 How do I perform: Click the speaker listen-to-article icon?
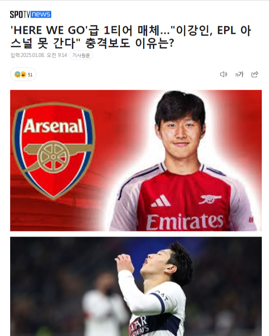[224, 74]
